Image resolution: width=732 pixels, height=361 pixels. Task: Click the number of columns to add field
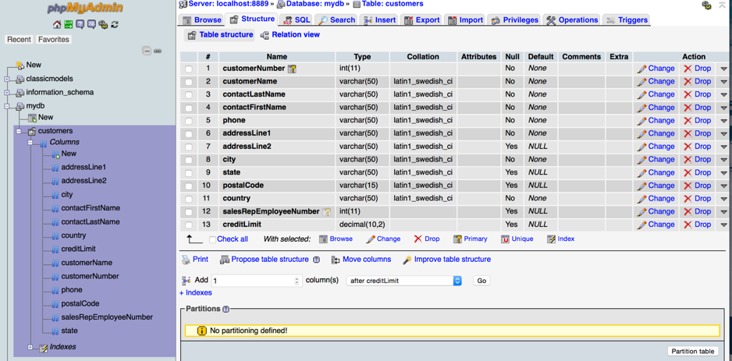point(255,281)
